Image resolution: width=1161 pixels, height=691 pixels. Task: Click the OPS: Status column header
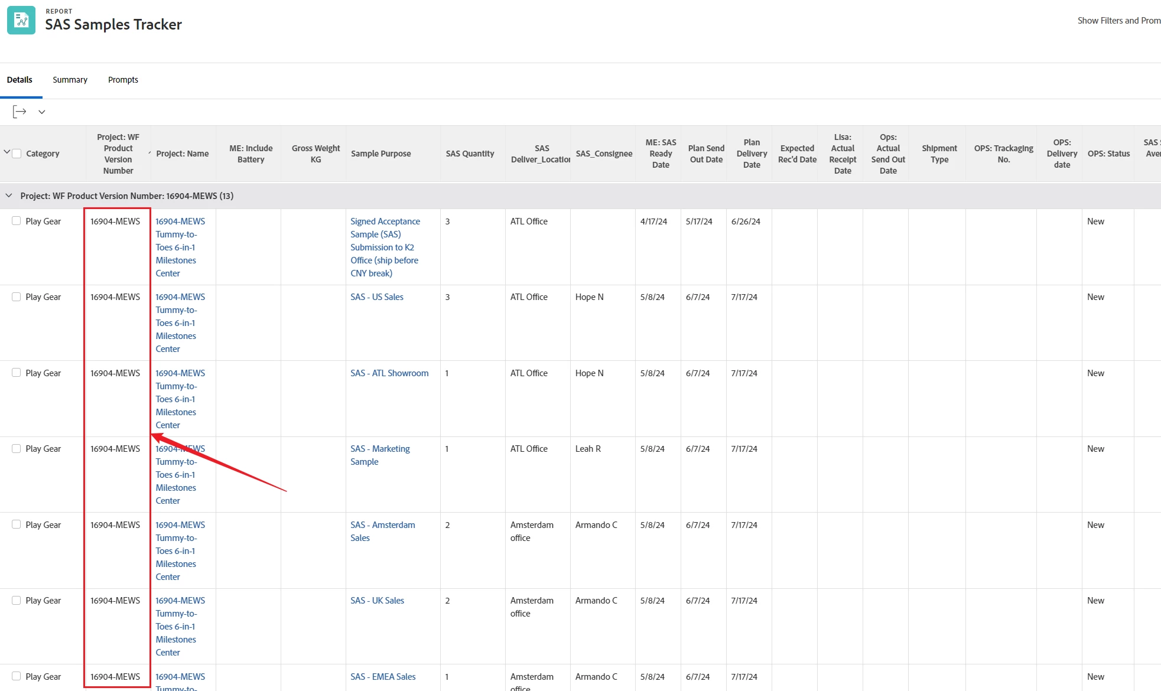[x=1108, y=154]
